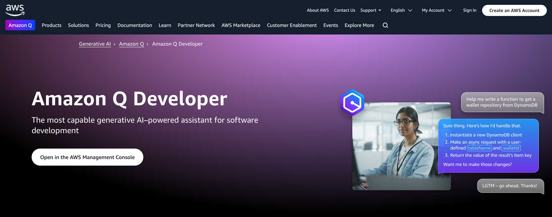Click 'The most capable generative AI-powered assistant' subtitle
The height and width of the screenshot is (217, 552).
coord(145,125)
